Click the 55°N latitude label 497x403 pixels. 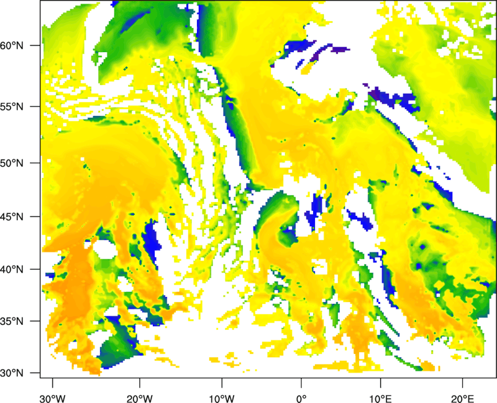click(12, 107)
